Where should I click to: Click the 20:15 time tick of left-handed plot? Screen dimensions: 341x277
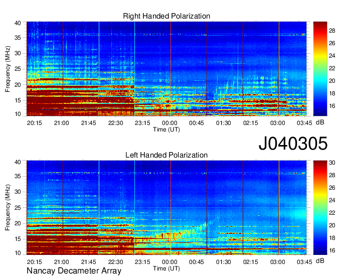tap(35, 262)
